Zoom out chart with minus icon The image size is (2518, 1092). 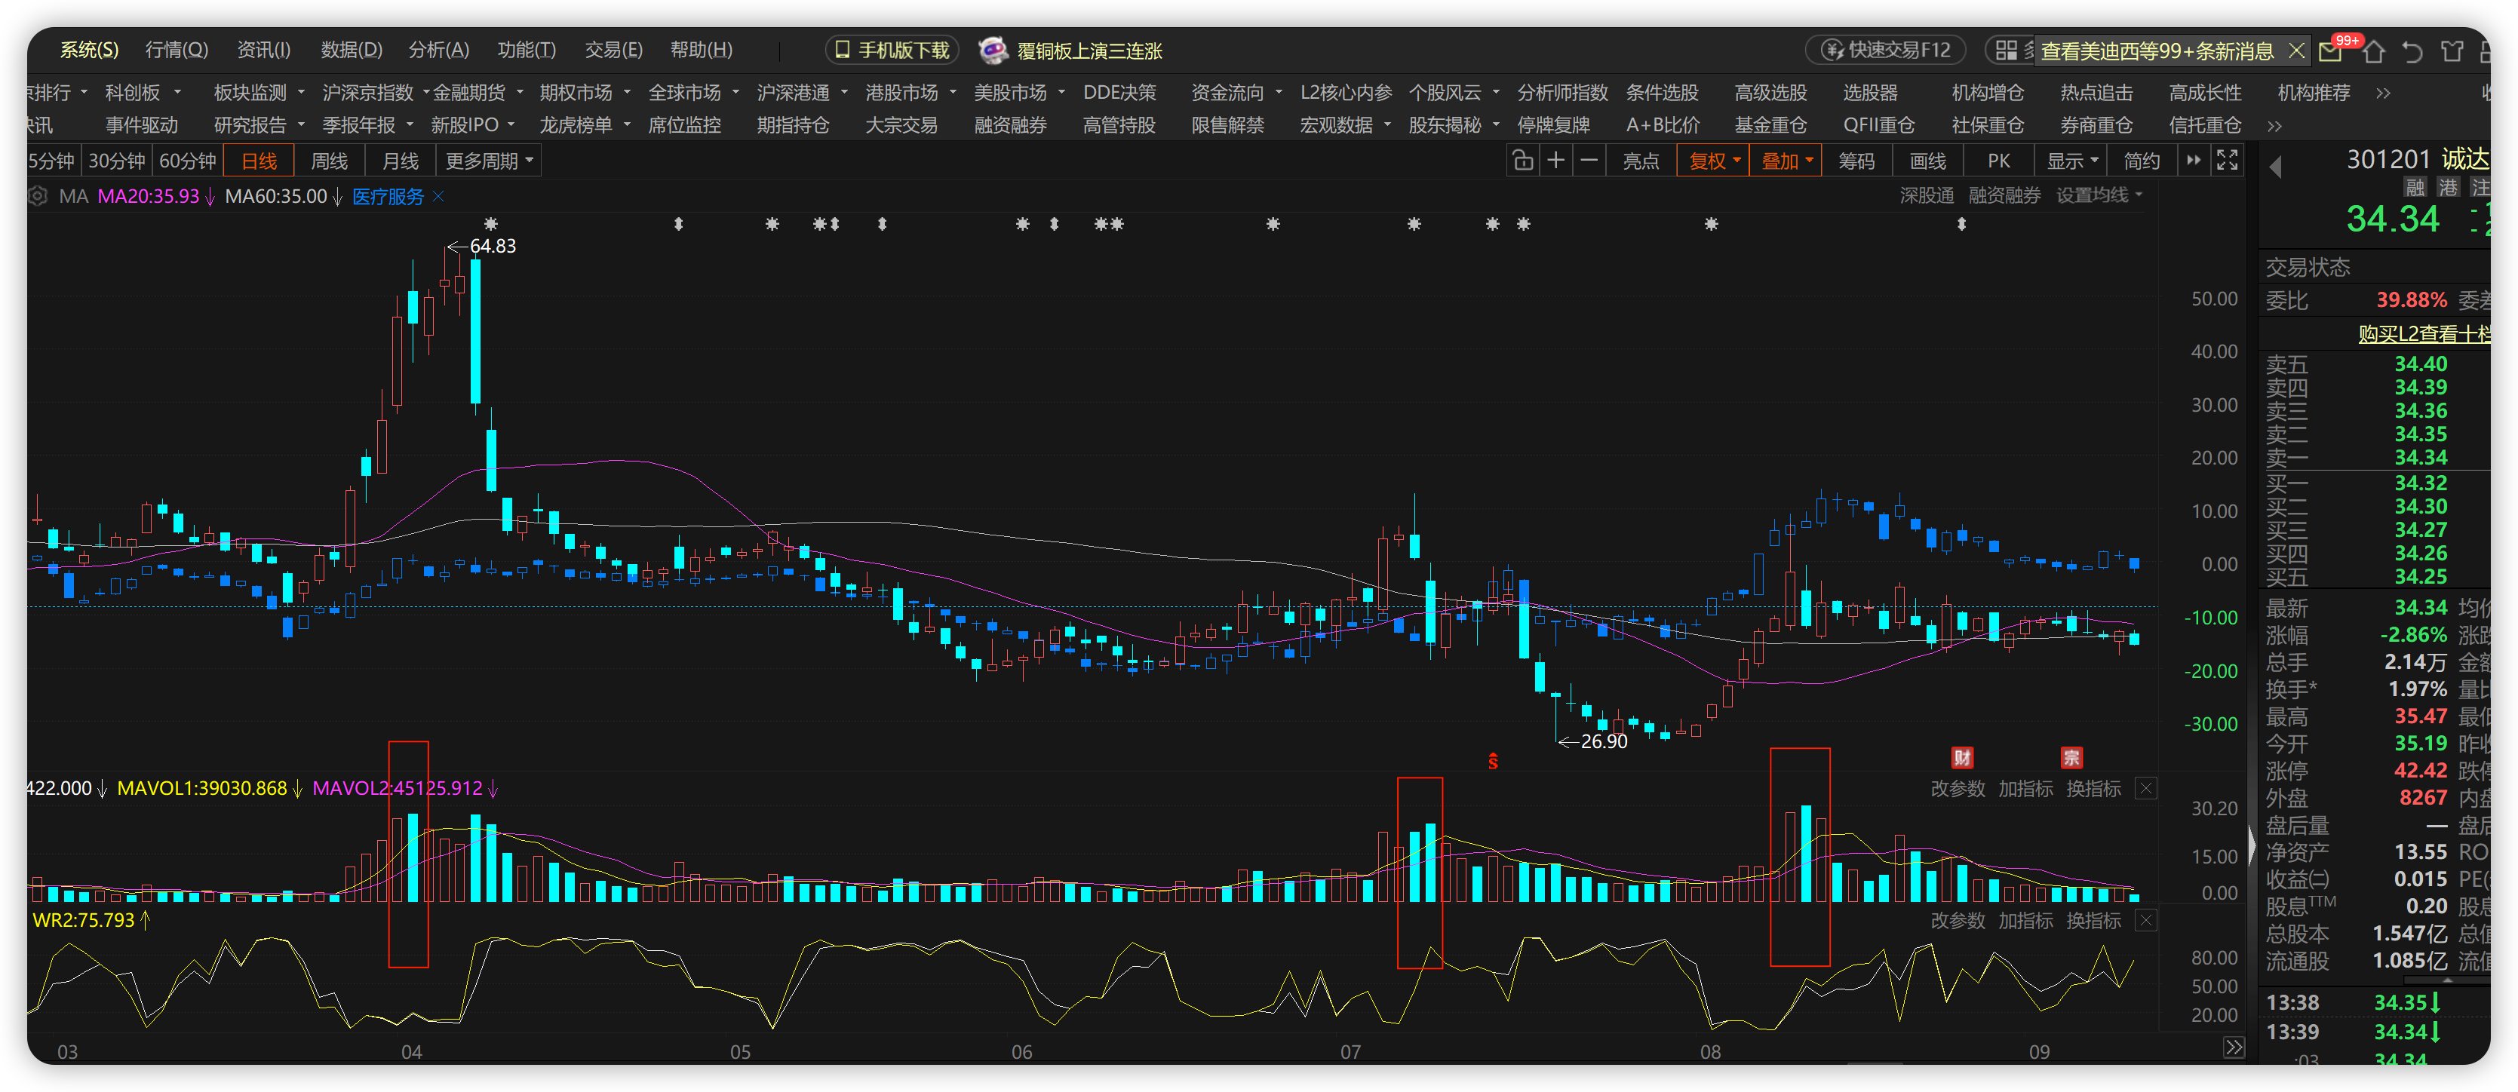pos(1589,161)
